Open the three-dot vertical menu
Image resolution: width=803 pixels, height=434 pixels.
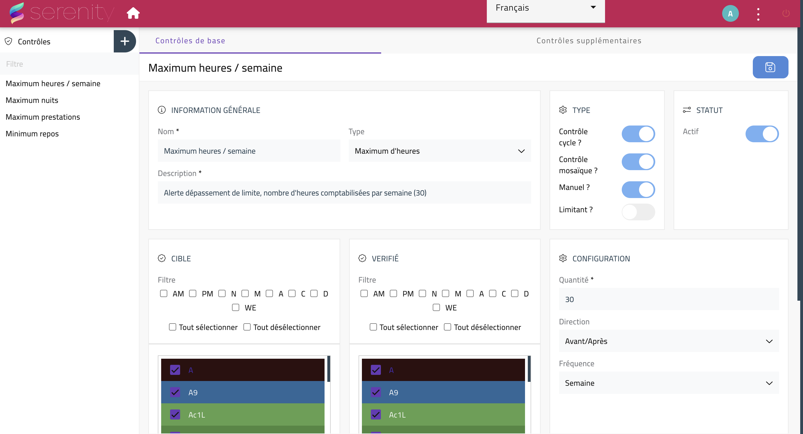tap(758, 14)
